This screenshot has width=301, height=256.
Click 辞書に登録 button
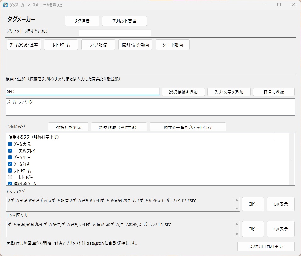point(274,92)
